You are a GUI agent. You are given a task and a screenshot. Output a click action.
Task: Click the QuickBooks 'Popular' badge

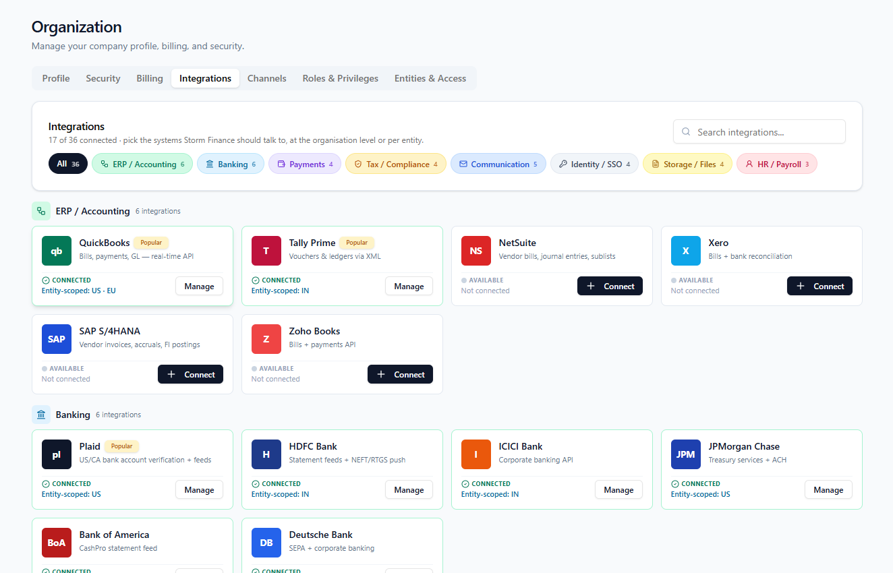click(x=151, y=243)
